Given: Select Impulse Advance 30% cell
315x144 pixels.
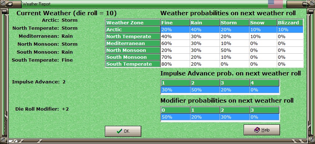Looking at the screenshot, I should 176,90.
